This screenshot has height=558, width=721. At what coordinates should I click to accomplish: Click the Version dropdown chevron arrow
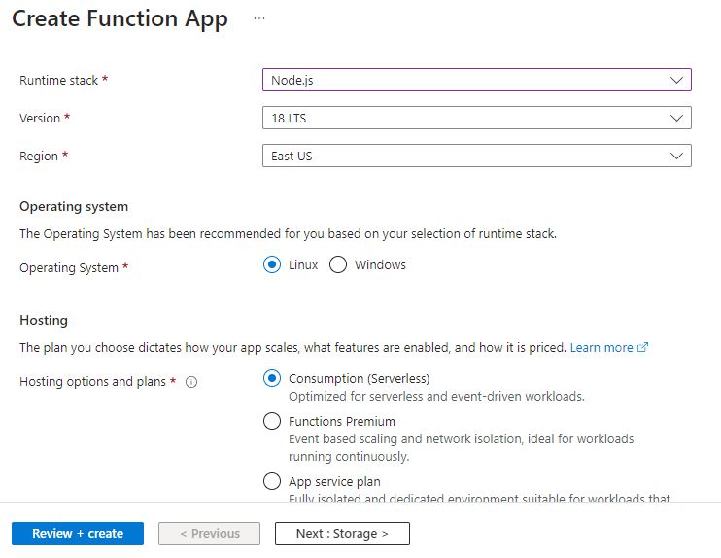pyautogui.click(x=677, y=118)
